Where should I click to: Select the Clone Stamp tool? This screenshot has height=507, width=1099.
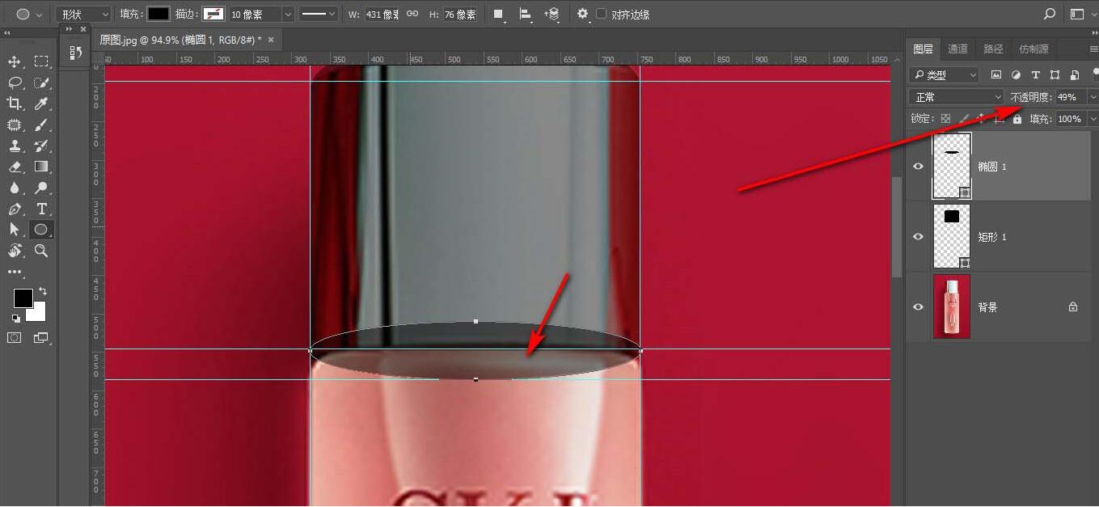pos(14,146)
